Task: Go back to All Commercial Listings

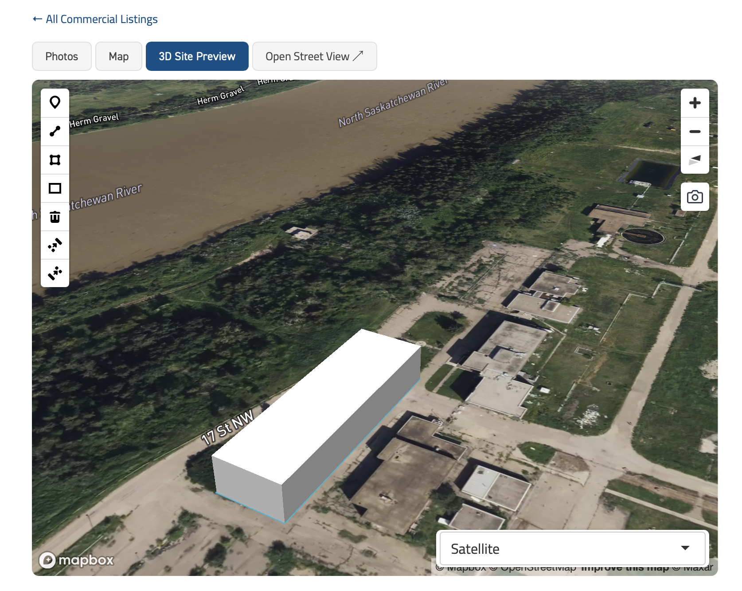Action: 95,19
